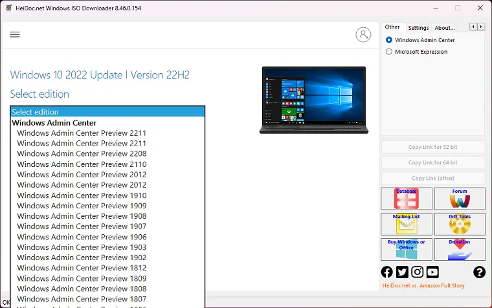Image resolution: width=492 pixels, height=308 pixels.
Task: Switch to the Other tab
Action: (392, 27)
